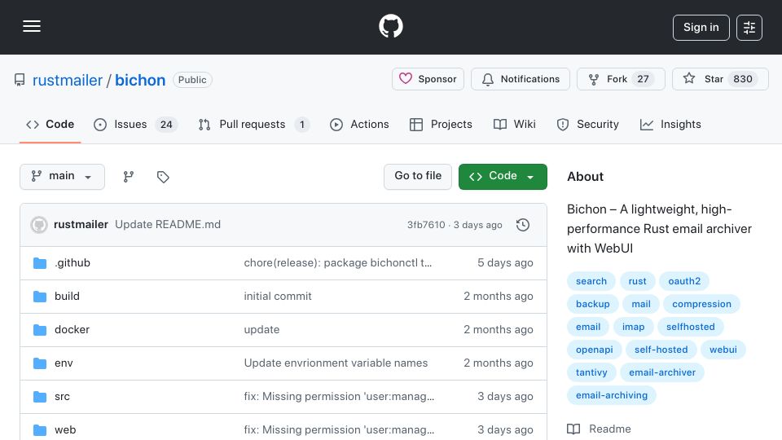Viewport: 782px width, 440px height.
Task: Select the email topic tag
Action: 588,328
